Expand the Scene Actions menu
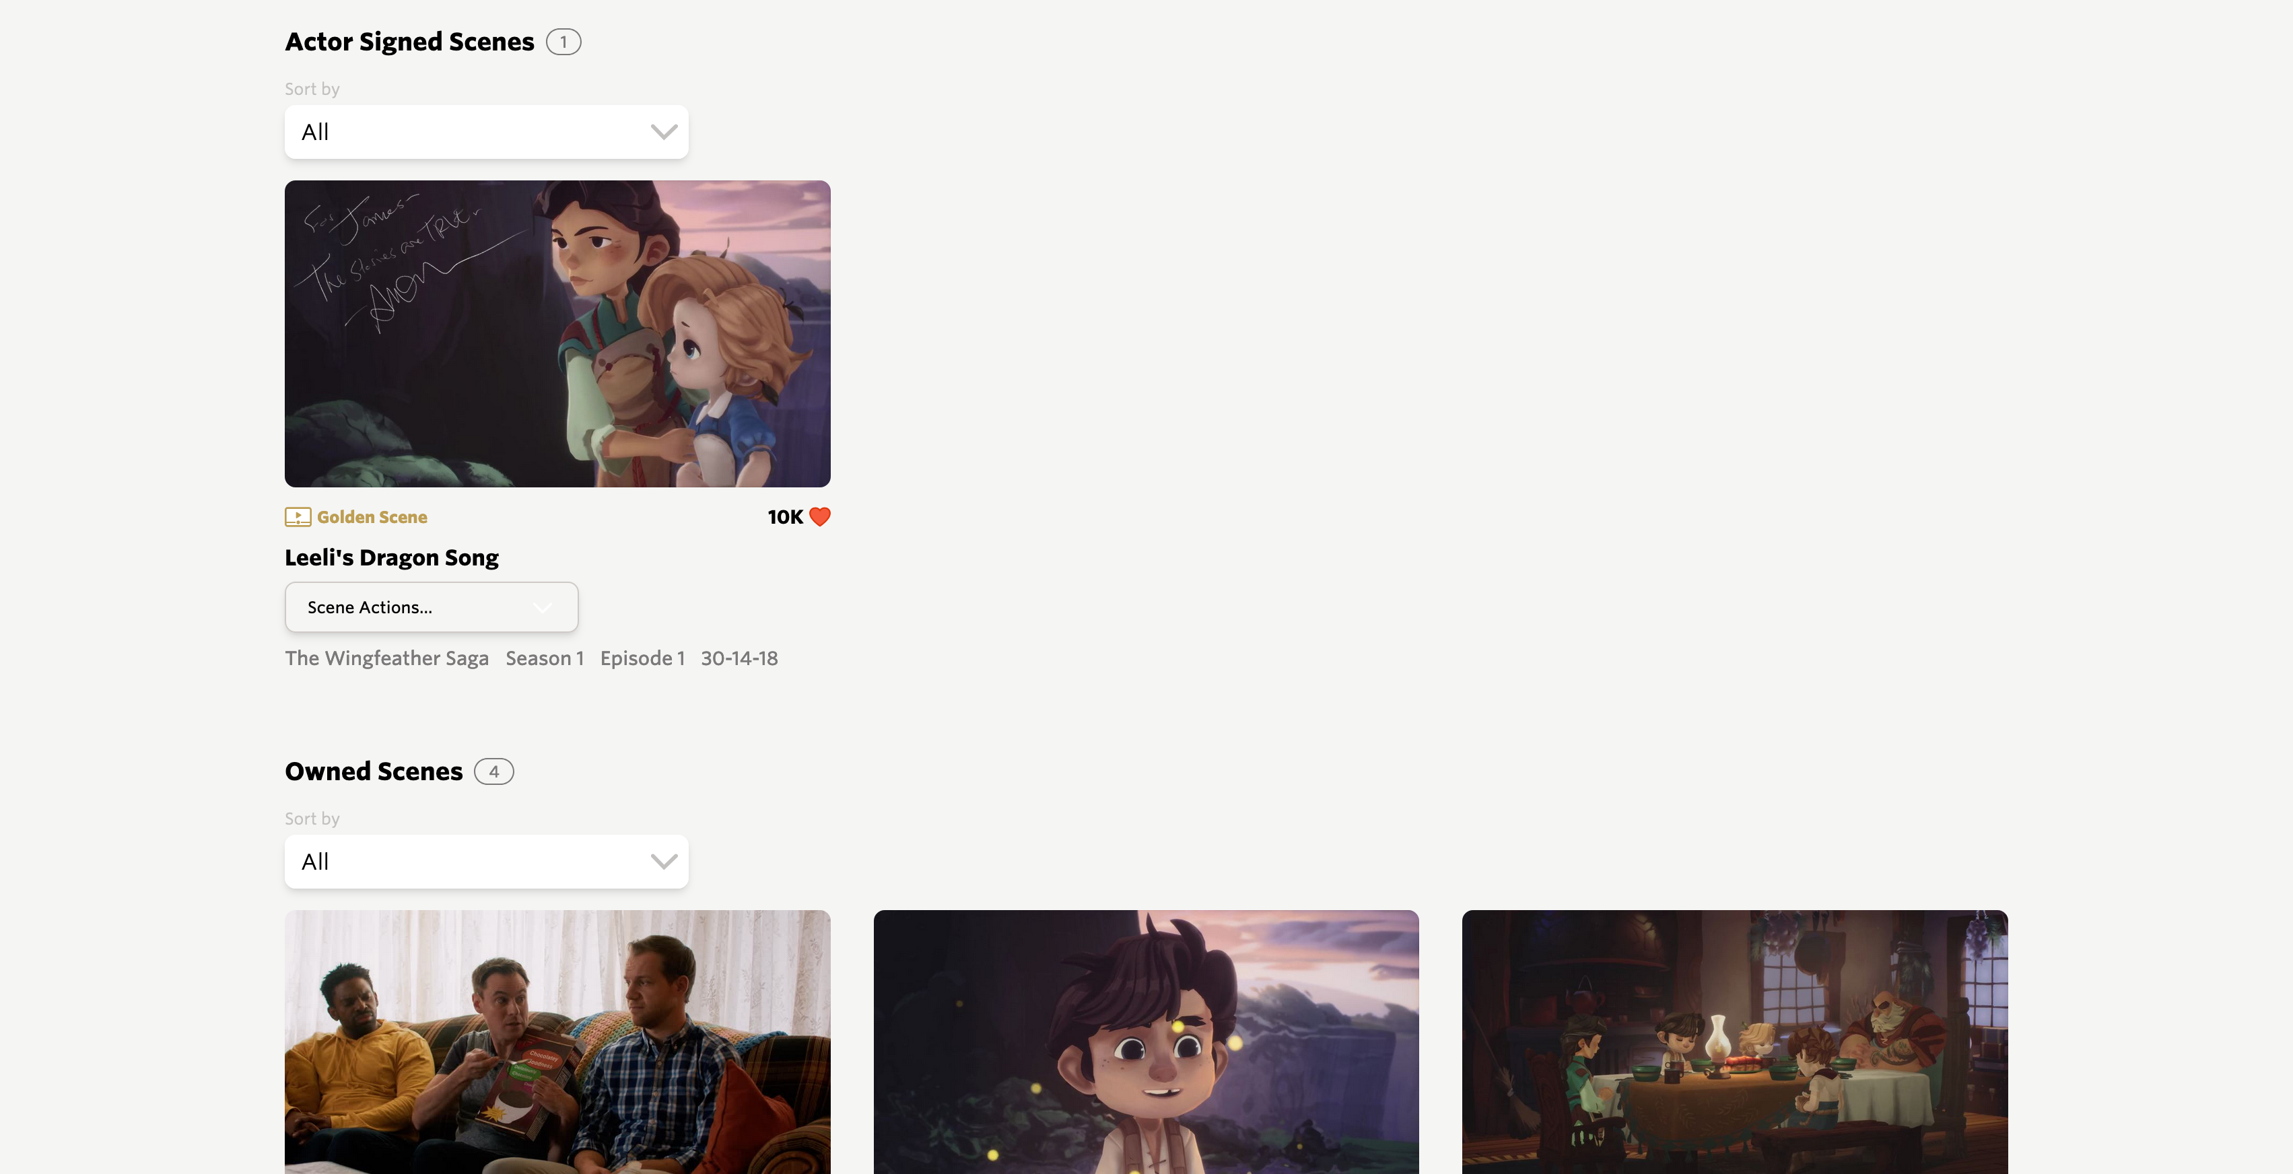The image size is (2293, 1174). tap(431, 607)
